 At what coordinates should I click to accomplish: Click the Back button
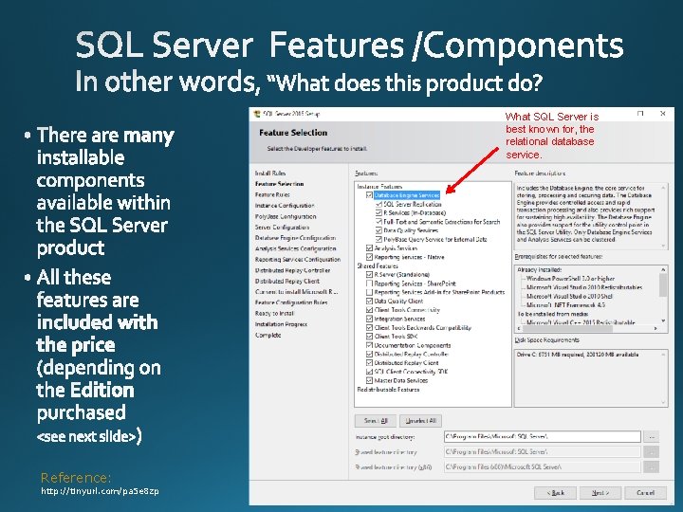(555, 493)
